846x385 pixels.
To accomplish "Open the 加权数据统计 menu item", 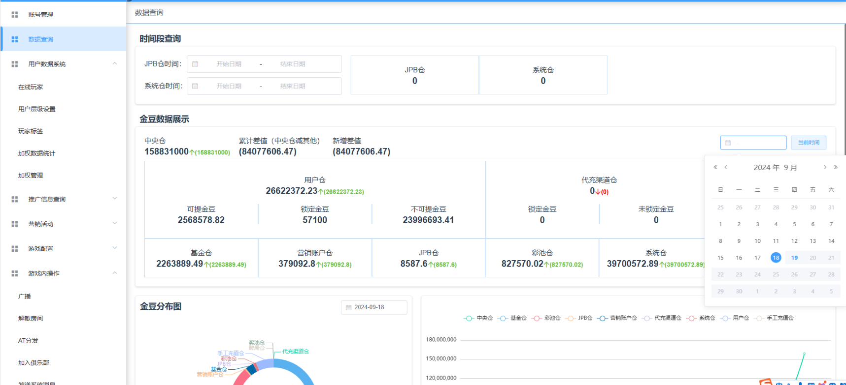I will 36,153.
